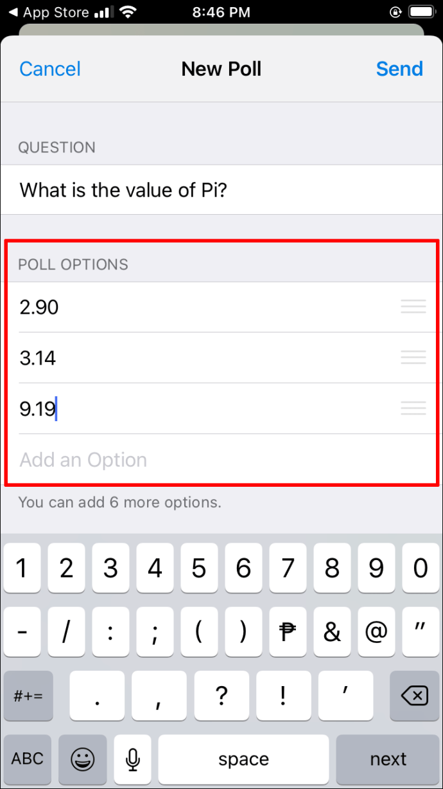Tap the microphone dictation key
This screenshot has width=443, height=789.
point(133,759)
